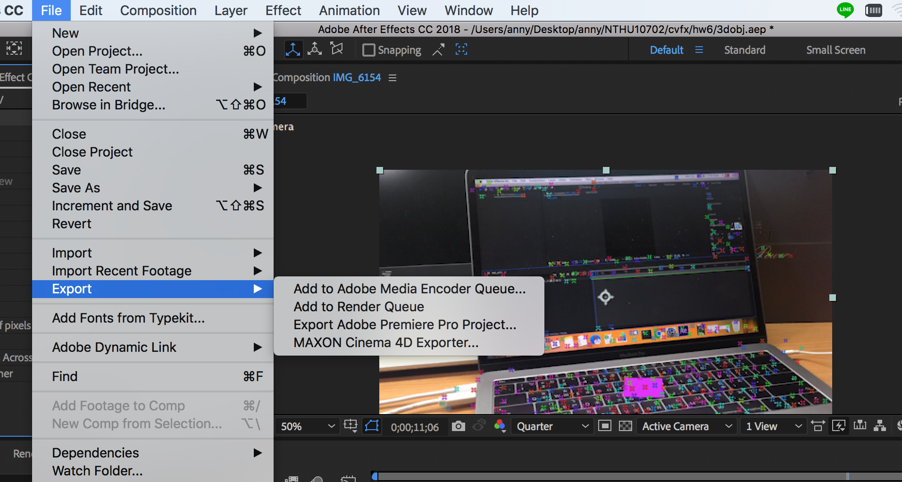Click the snap bounding box icon

[x=461, y=50]
